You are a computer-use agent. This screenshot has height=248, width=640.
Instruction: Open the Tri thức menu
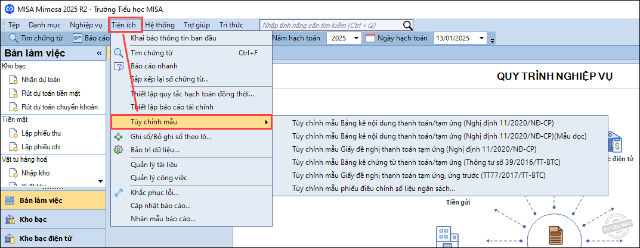click(x=231, y=25)
